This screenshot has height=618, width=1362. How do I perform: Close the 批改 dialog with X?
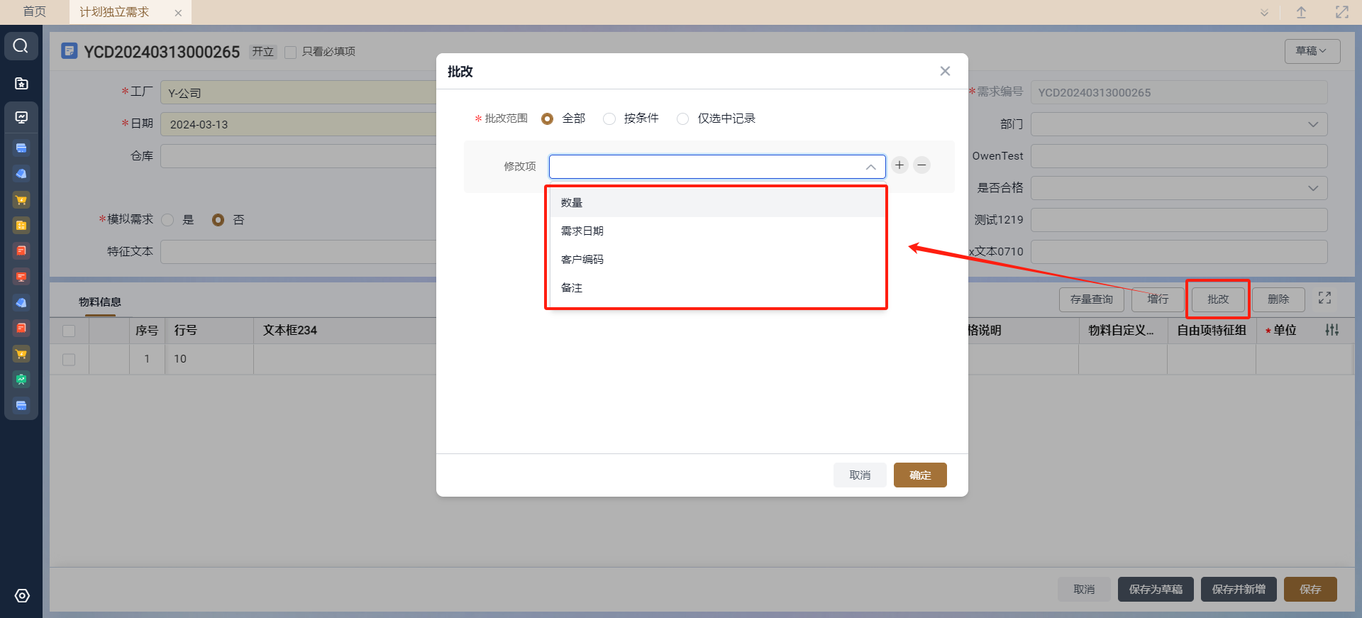coord(945,71)
